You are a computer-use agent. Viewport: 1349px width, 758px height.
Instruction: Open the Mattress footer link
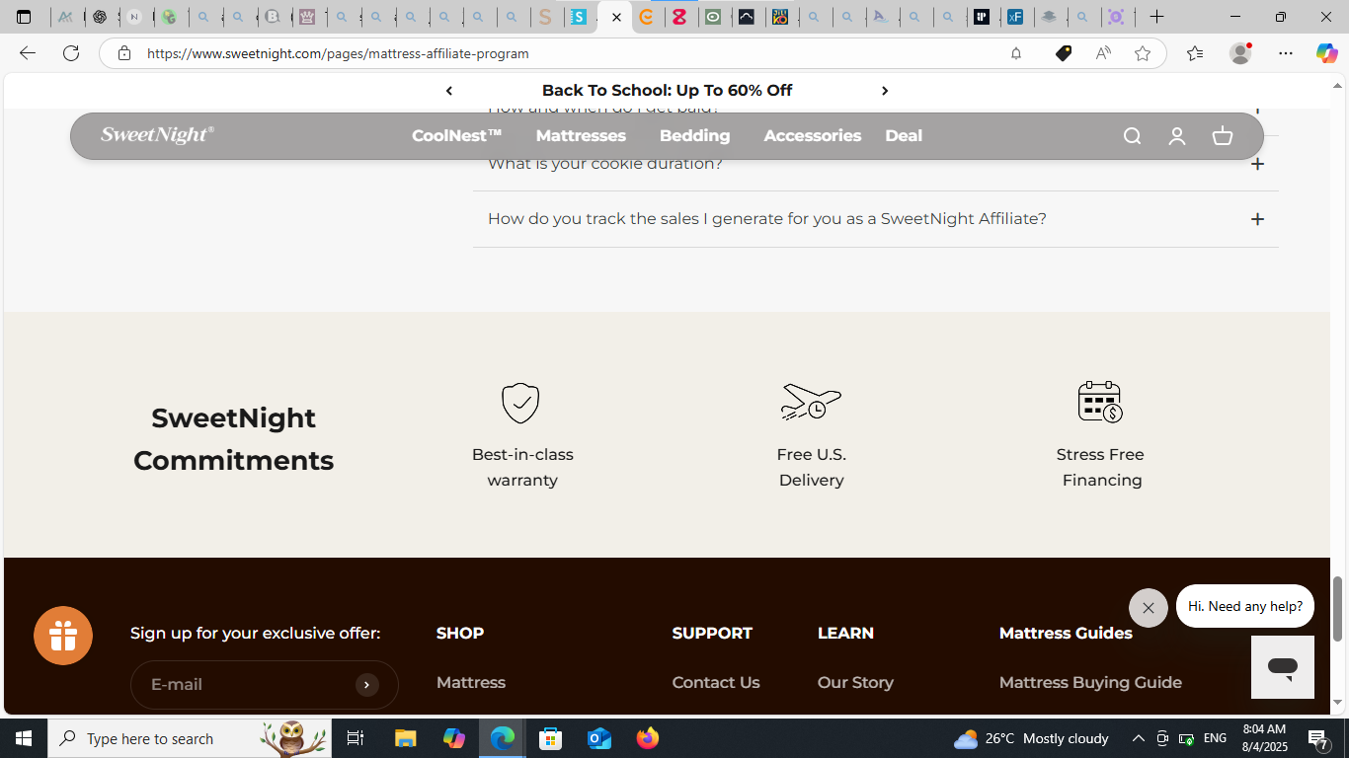(x=471, y=683)
